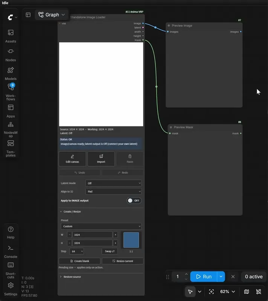Open the Workflows sidebar panel

pyautogui.click(x=11, y=92)
